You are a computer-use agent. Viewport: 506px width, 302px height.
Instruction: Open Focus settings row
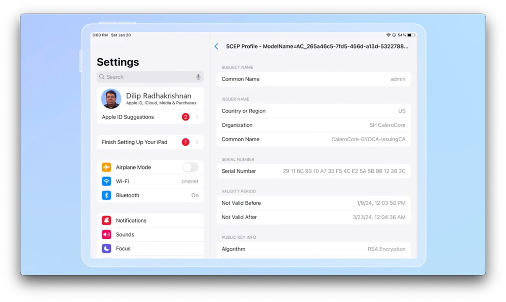[x=150, y=248]
